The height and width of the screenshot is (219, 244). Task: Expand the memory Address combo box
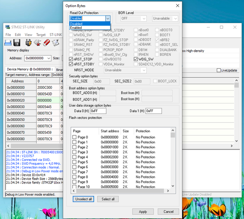pyautogui.click(x=49, y=58)
